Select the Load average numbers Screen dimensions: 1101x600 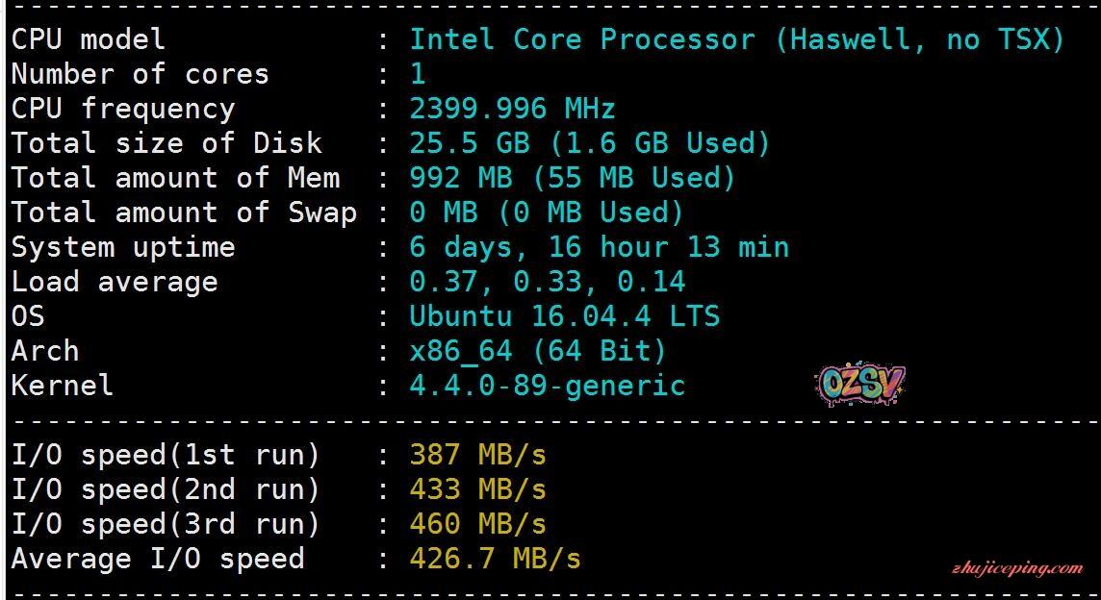pos(547,282)
